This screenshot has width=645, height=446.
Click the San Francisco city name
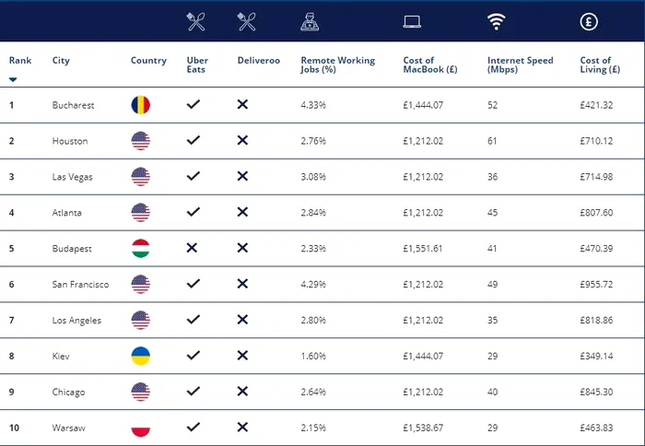(x=80, y=285)
